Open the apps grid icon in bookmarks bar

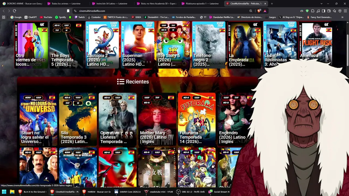[4, 17]
